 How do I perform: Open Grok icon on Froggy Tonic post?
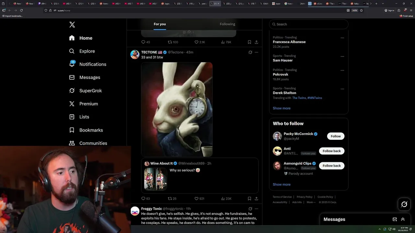point(250,209)
